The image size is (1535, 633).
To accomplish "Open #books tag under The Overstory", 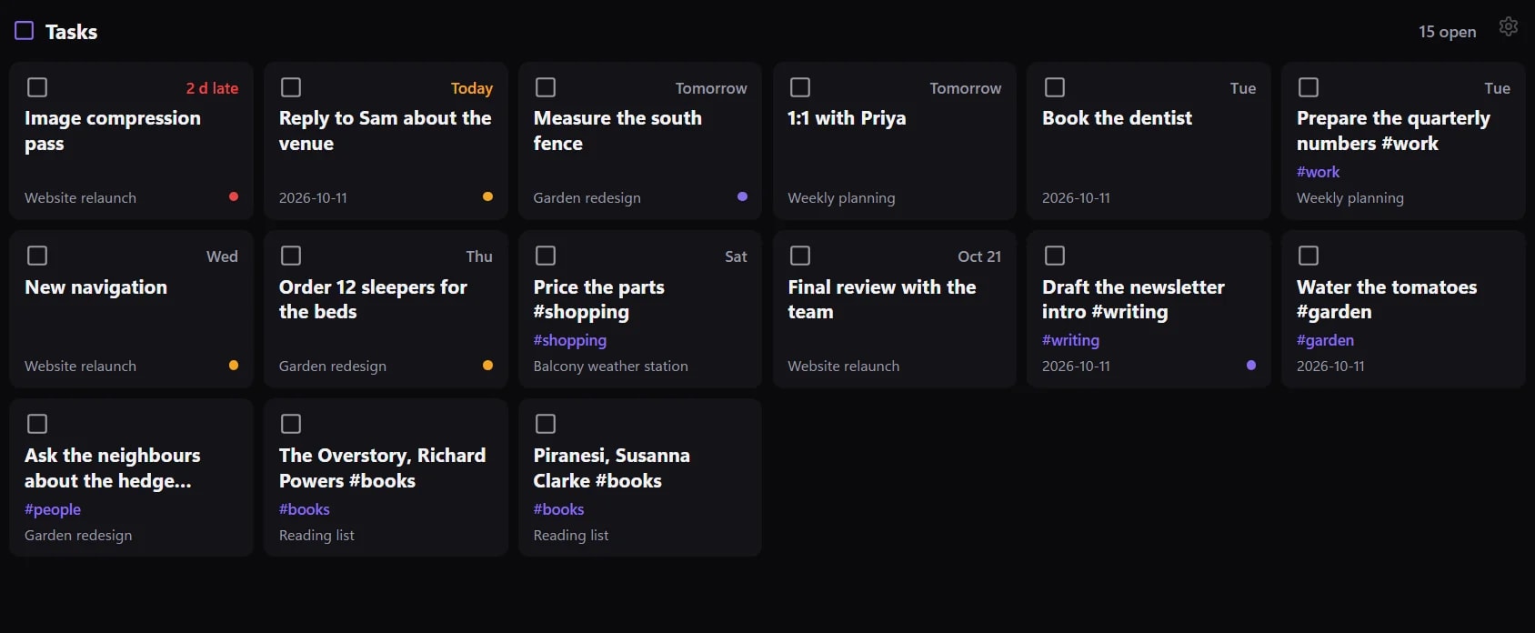I will (305, 509).
